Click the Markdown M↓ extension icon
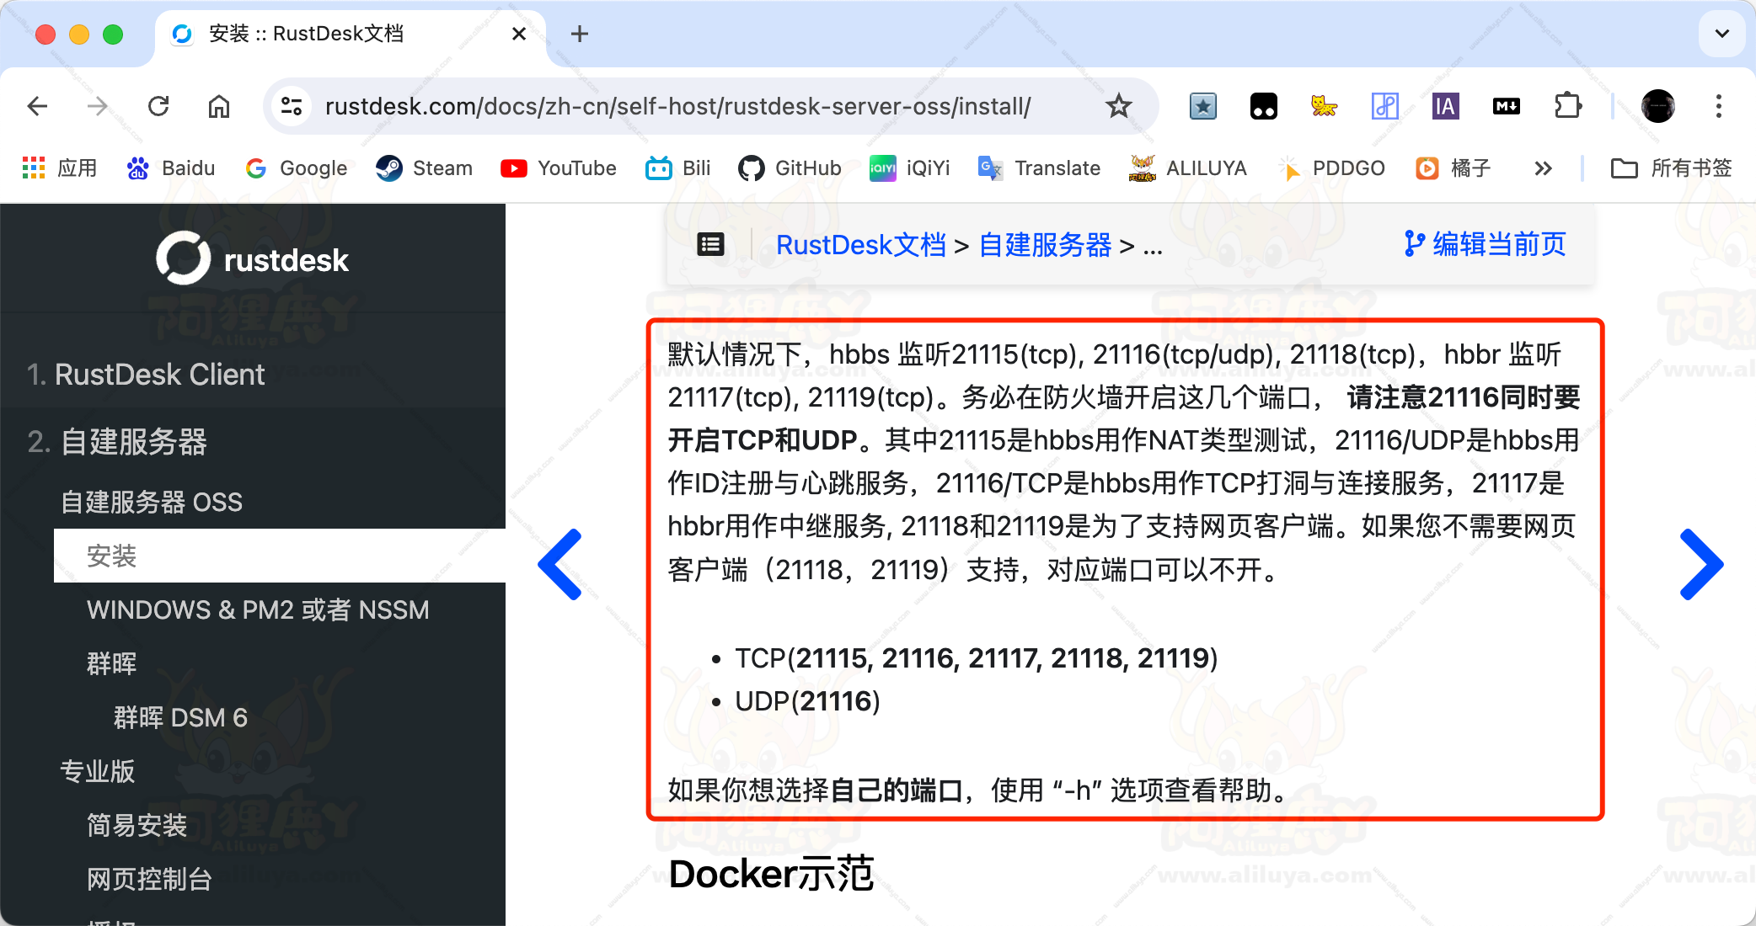Screen dimensions: 1756x926 coord(1506,106)
